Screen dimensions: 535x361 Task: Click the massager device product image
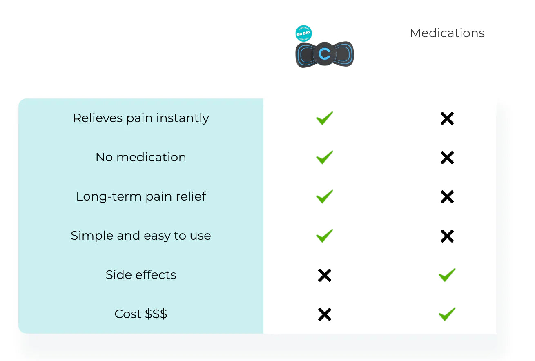point(325,55)
